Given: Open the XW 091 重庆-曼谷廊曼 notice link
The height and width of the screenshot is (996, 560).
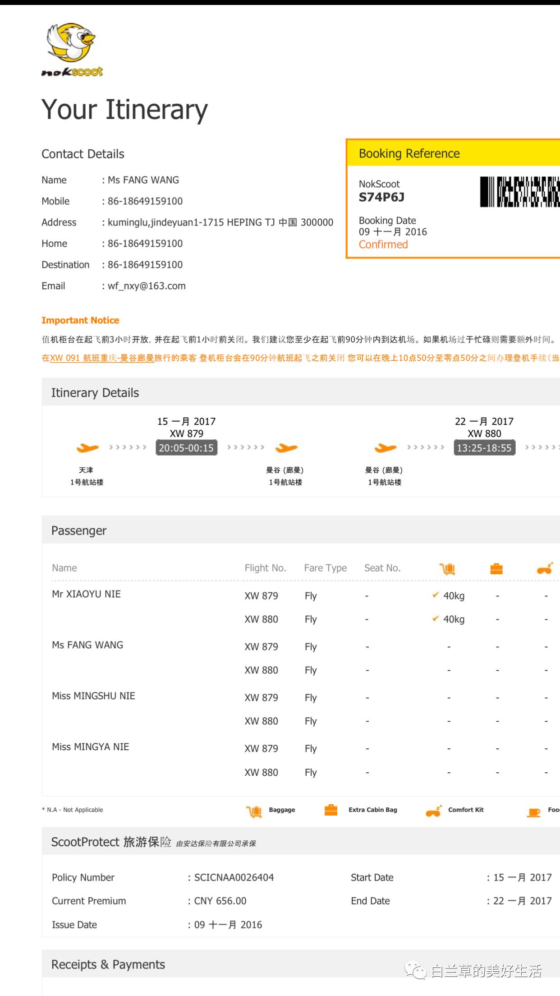Looking at the screenshot, I should point(102,358).
